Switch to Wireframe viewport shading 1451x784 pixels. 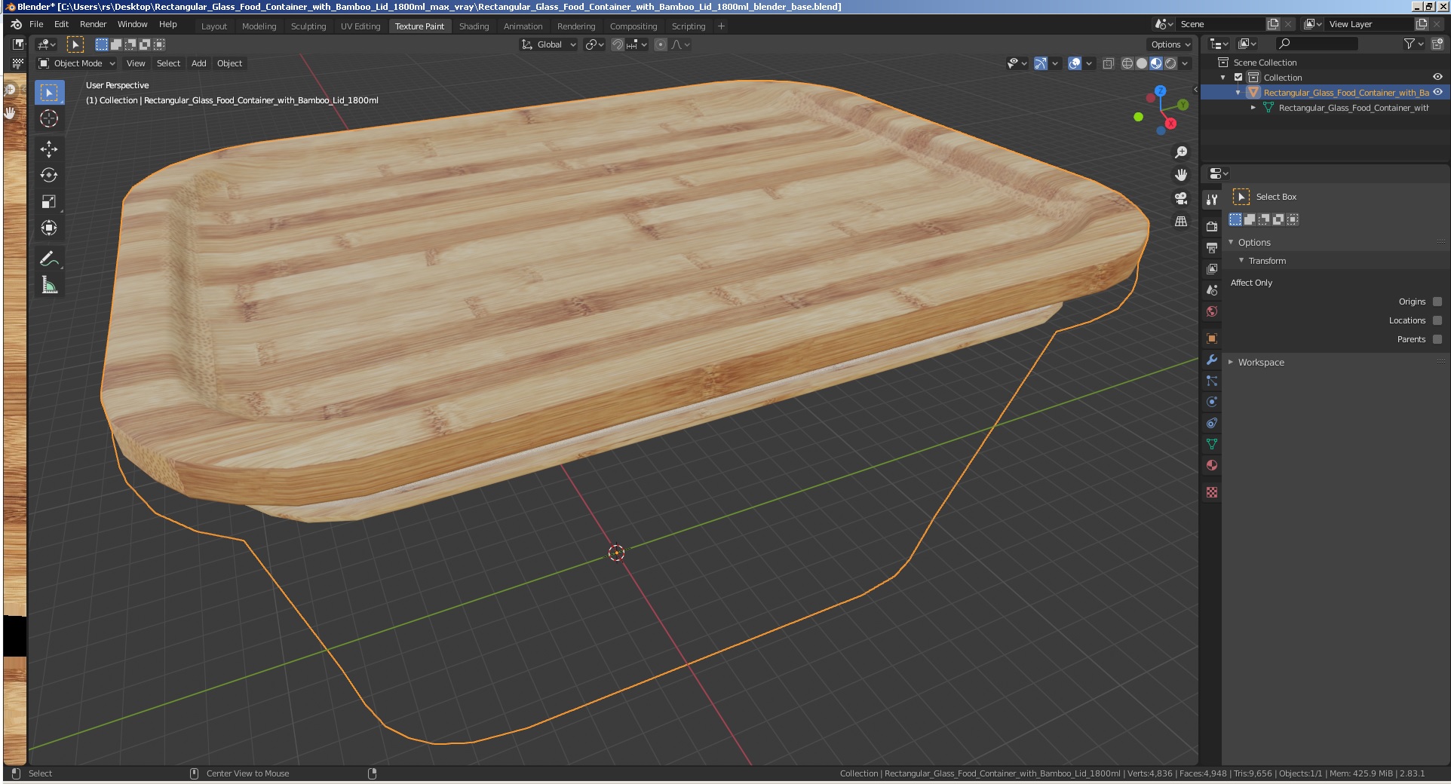tap(1127, 64)
